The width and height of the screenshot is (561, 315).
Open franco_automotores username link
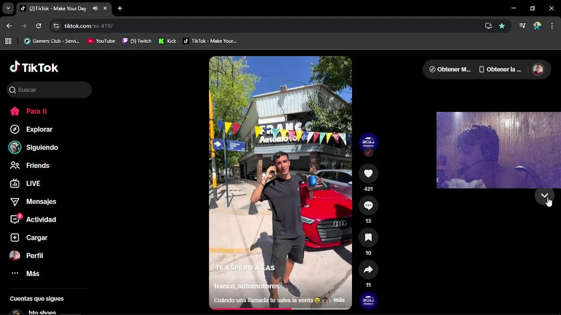pyautogui.click(x=246, y=286)
